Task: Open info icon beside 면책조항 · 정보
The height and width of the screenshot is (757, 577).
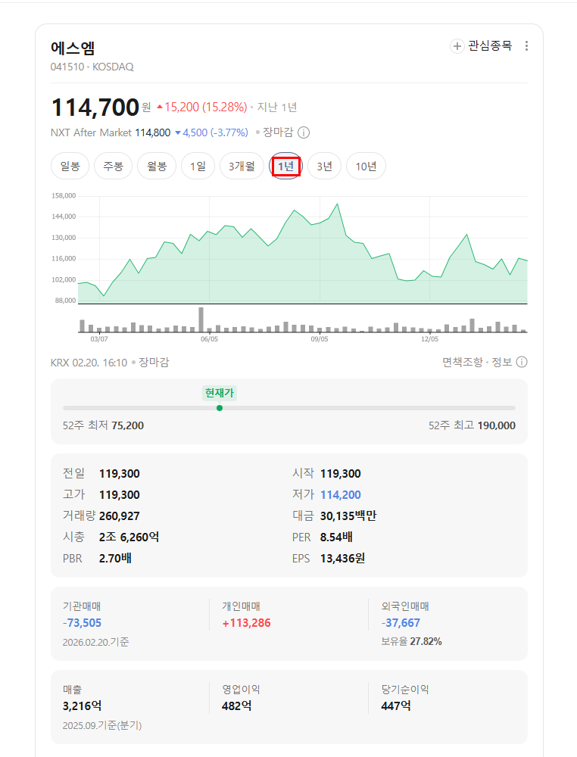Action: (x=522, y=362)
